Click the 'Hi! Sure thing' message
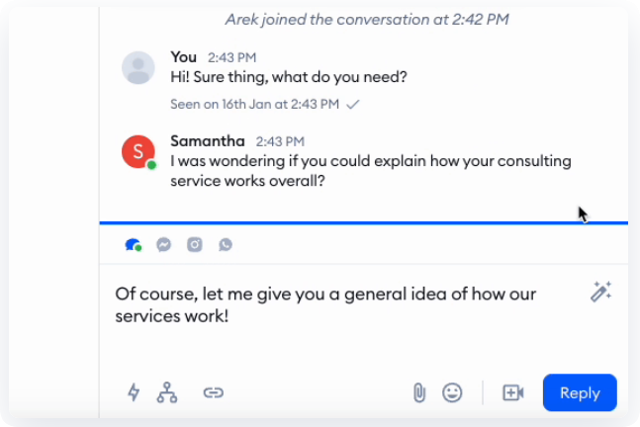Image resolution: width=640 pixels, height=427 pixels. 289,77
